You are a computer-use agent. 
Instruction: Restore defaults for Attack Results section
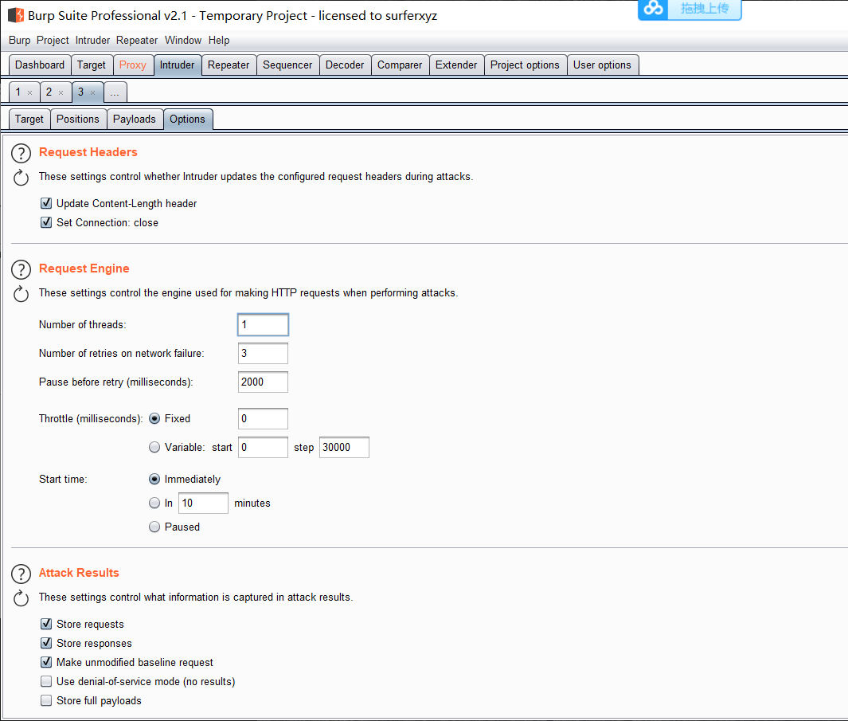click(x=21, y=598)
